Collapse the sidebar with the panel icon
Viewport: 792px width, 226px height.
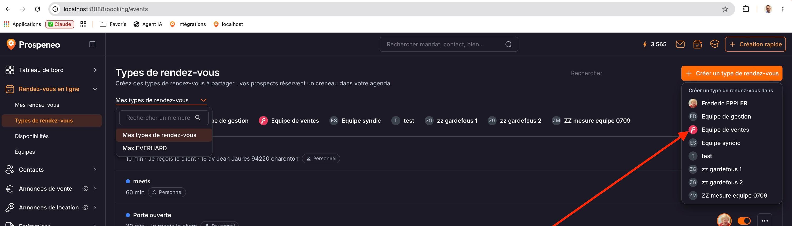pos(92,45)
